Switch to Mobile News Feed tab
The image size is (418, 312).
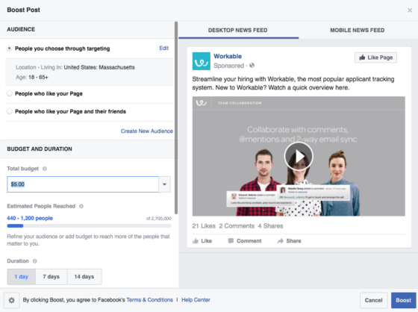[358, 30]
